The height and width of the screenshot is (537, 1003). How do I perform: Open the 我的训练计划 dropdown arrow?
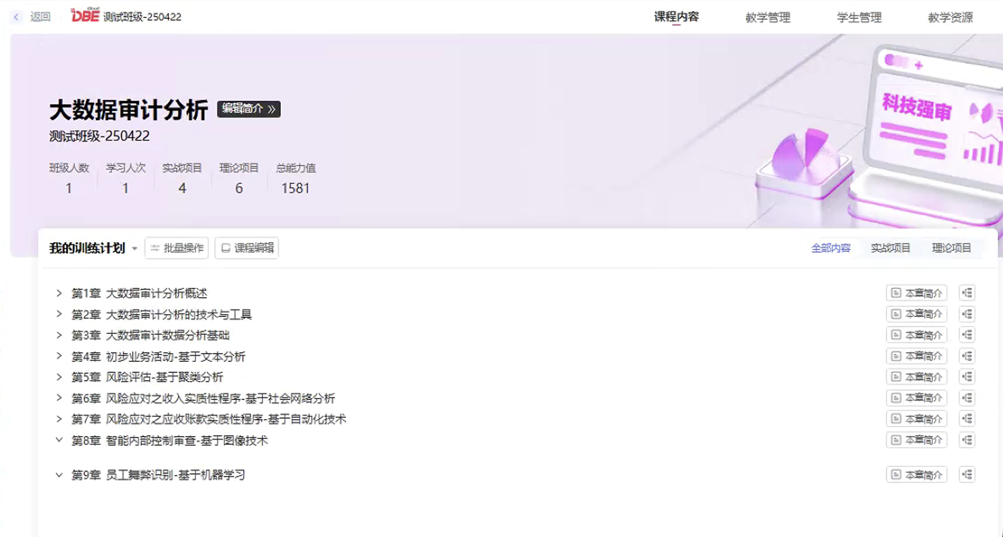tap(134, 248)
